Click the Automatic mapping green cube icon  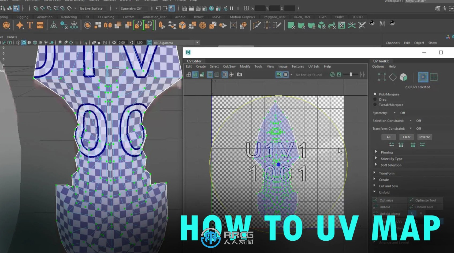[321, 25]
